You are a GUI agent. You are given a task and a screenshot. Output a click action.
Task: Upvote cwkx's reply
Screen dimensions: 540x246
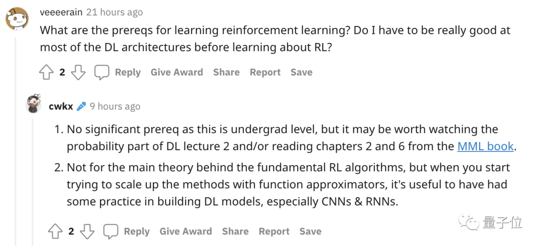pyautogui.click(x=55, y=232)
